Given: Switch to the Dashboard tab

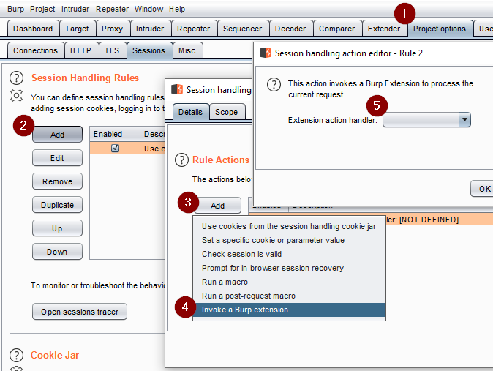Looking at the screenshot, I should click(33, 29).
